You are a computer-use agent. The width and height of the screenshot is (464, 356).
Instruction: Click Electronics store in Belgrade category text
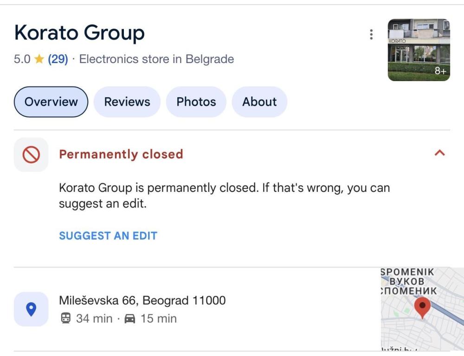point(156,59)
